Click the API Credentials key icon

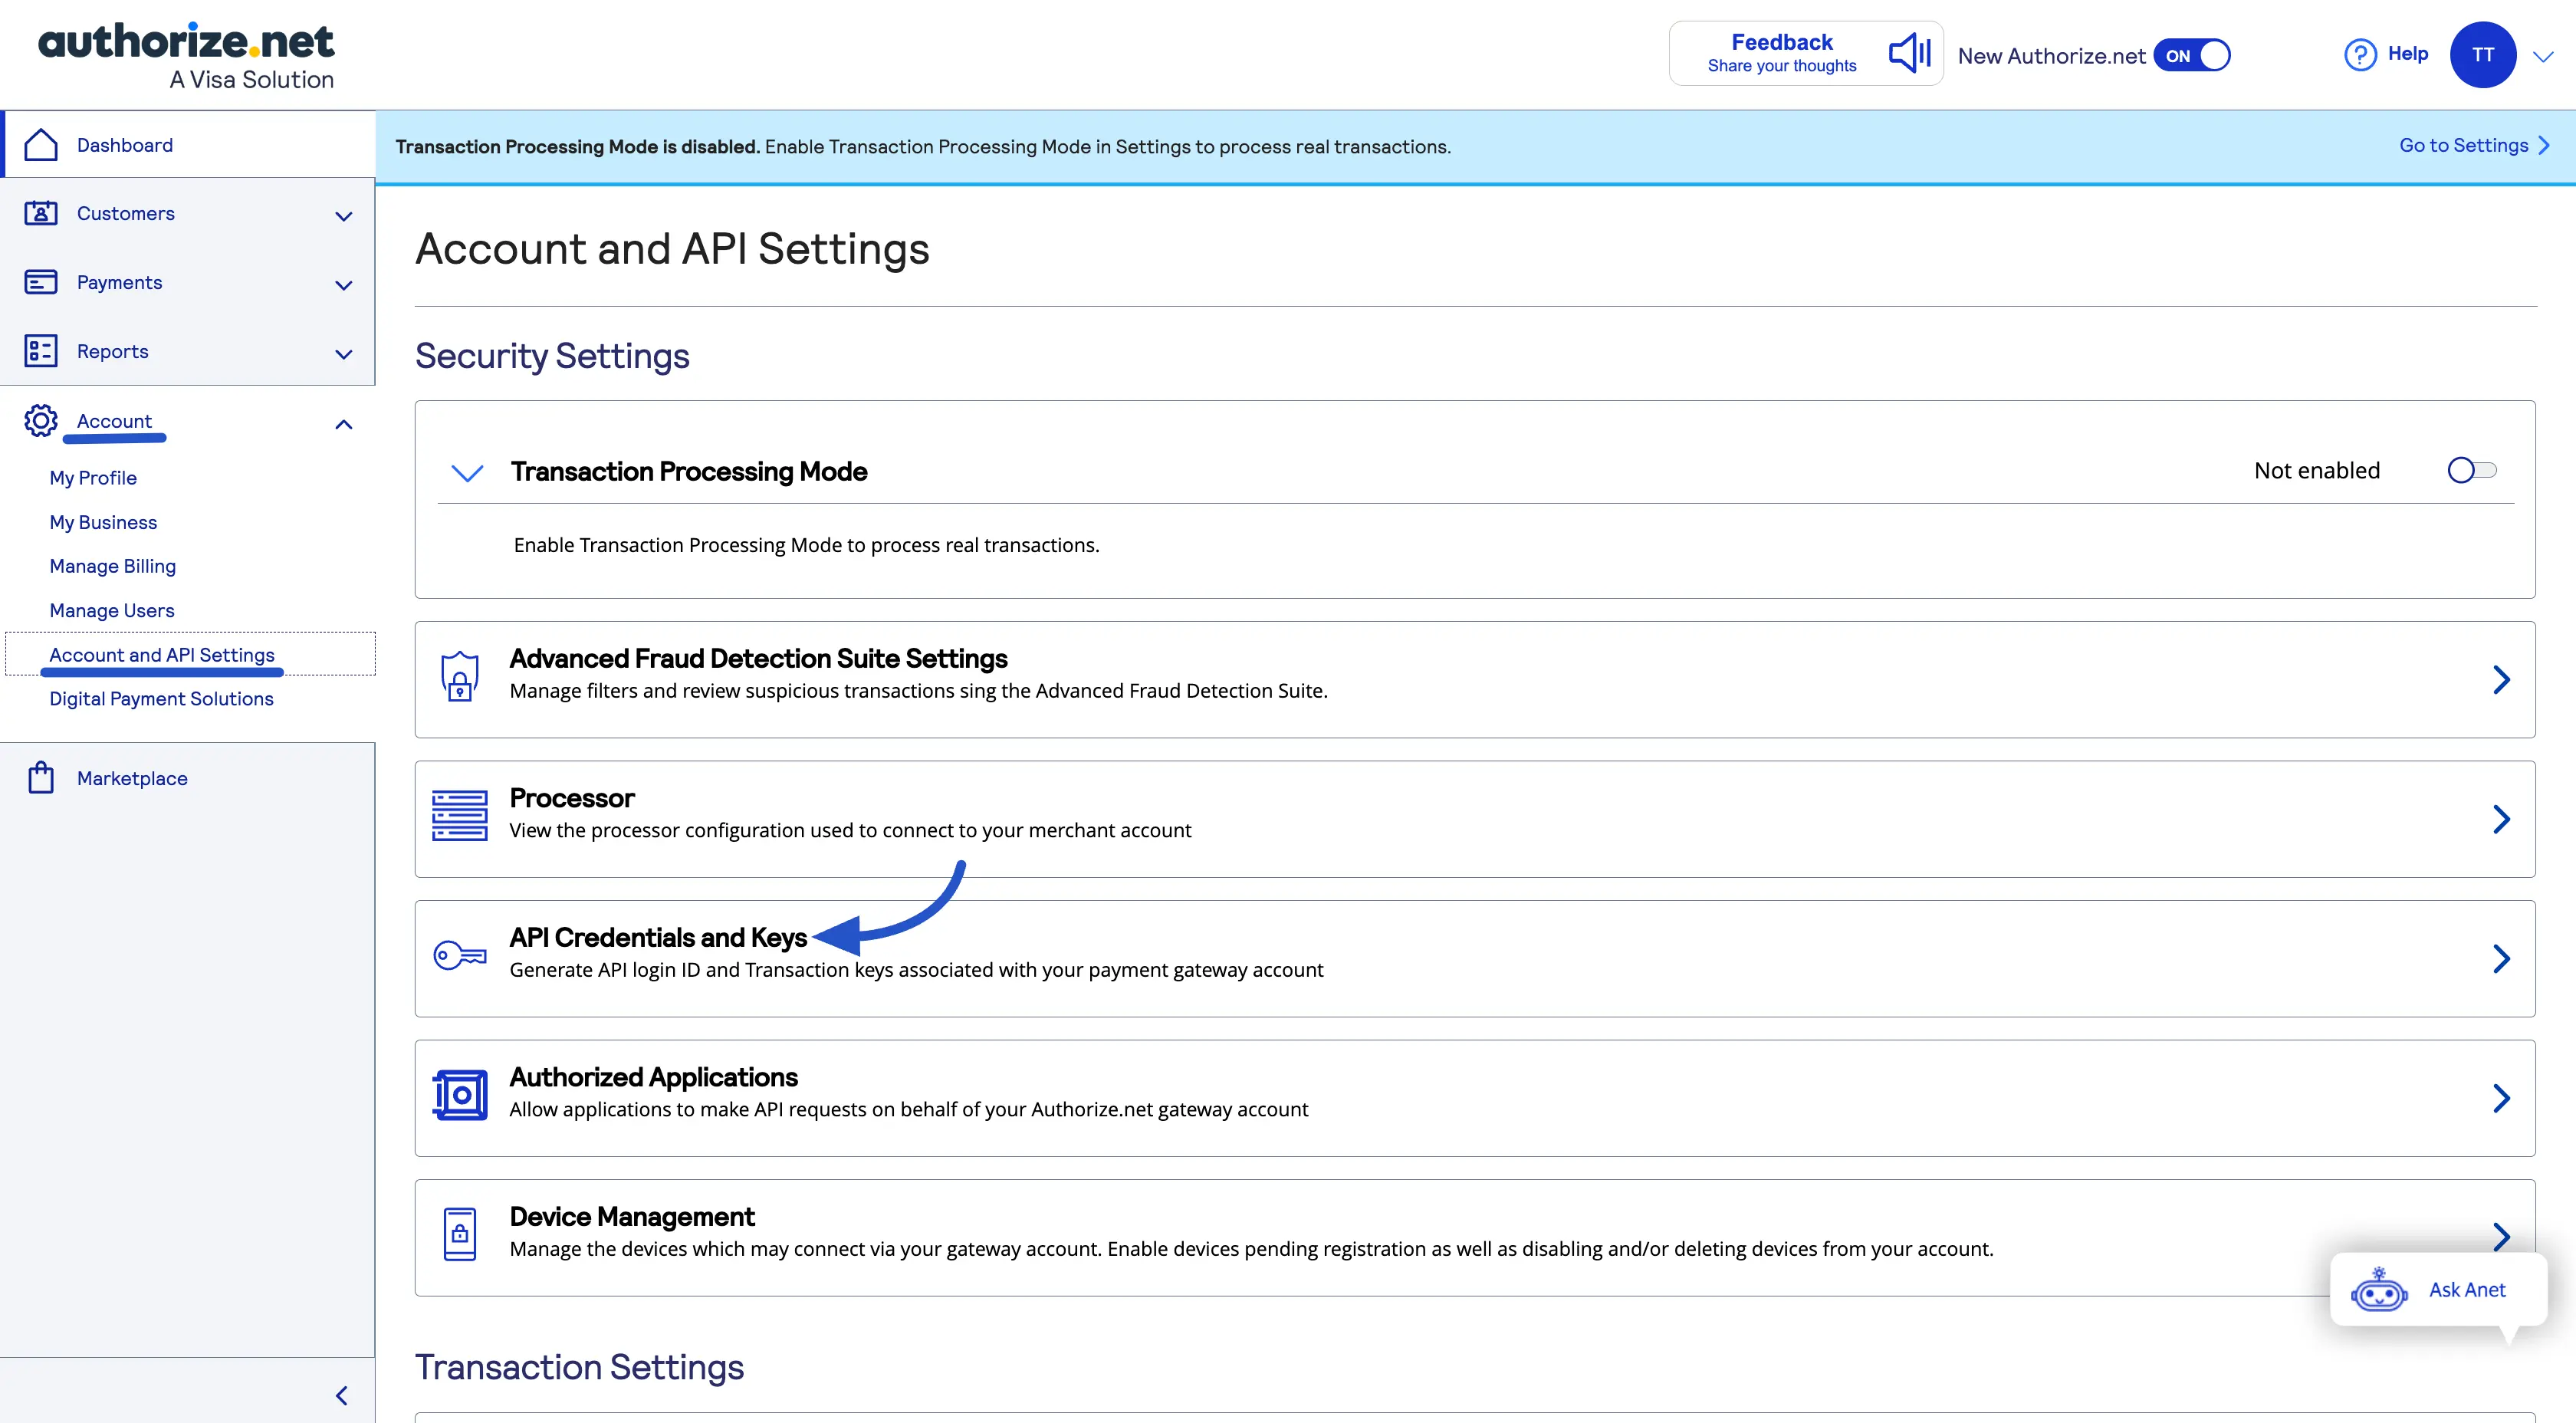[459, 956]
